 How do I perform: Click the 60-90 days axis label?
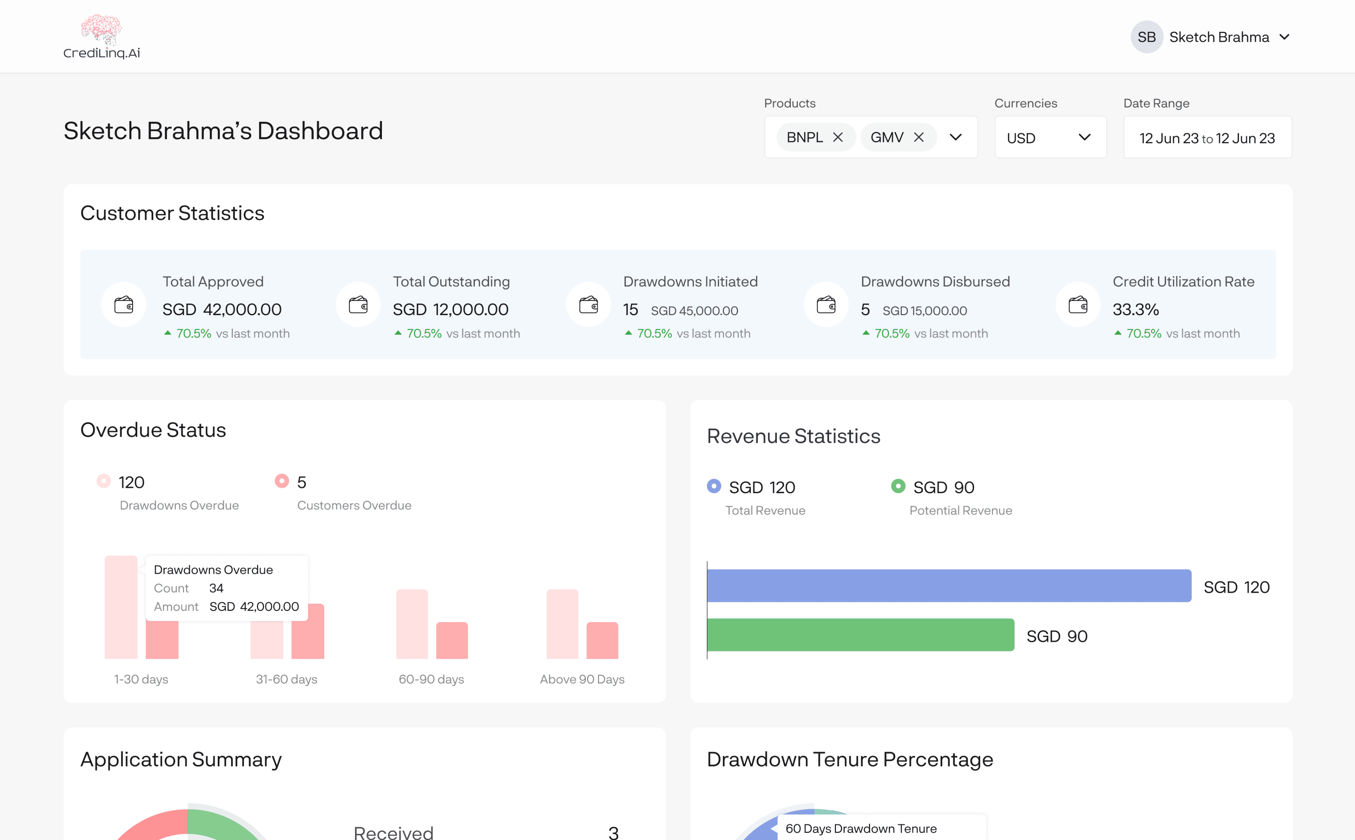point(431,679)
